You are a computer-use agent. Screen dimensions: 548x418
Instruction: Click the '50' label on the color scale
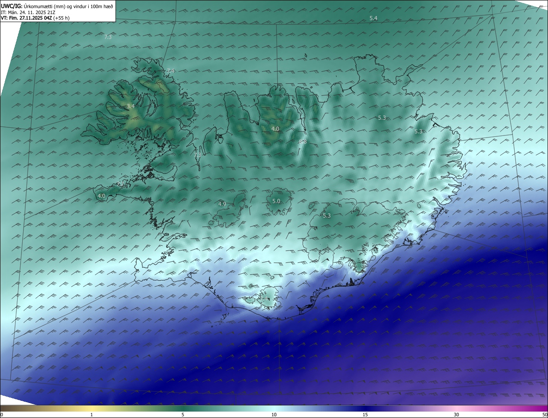pos(545,415)
